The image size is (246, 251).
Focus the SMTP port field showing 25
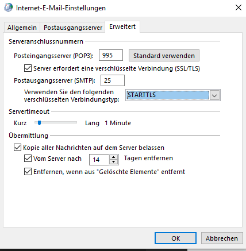pos(113,80)
